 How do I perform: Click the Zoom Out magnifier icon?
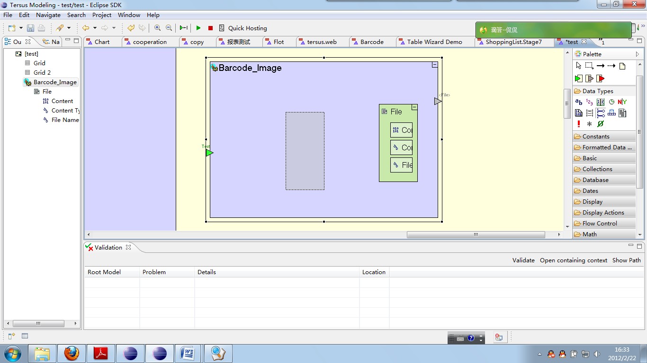point(169,28)
